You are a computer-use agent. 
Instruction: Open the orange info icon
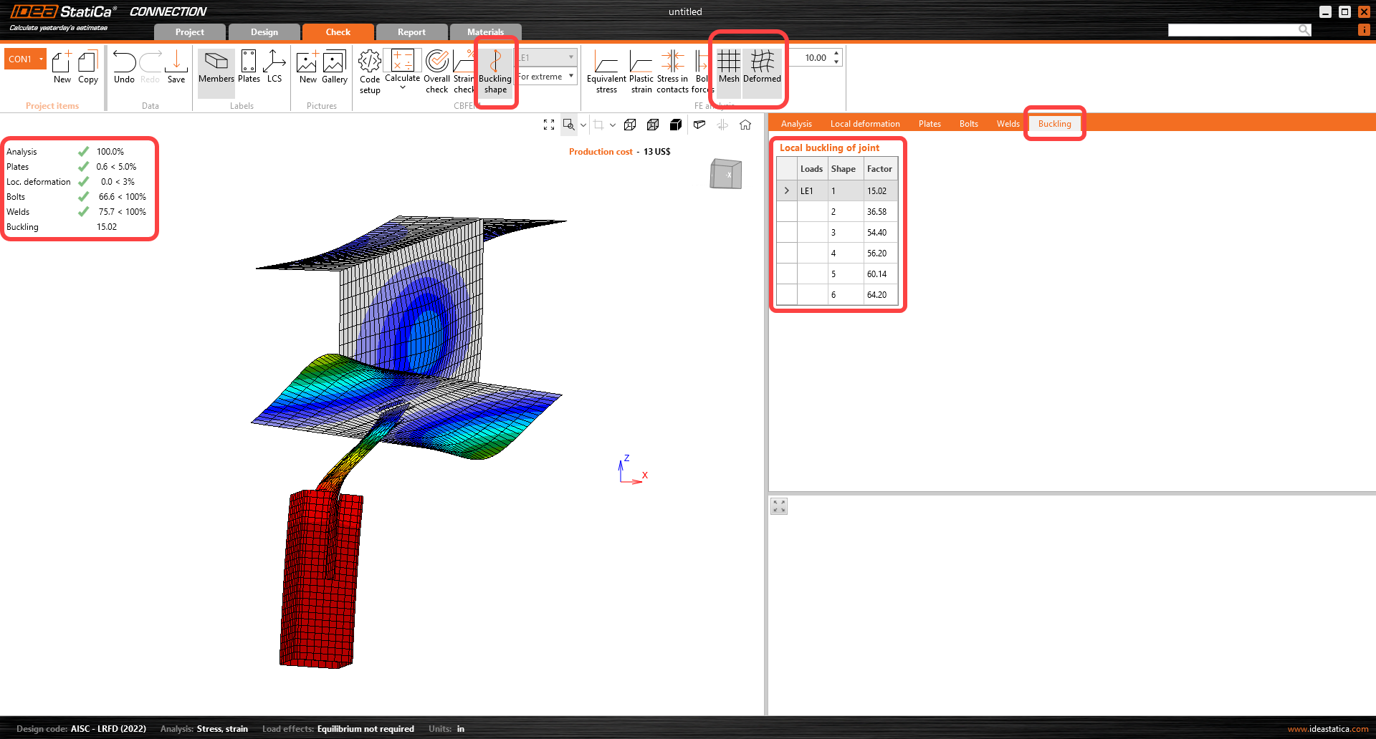pos(1365,30)
